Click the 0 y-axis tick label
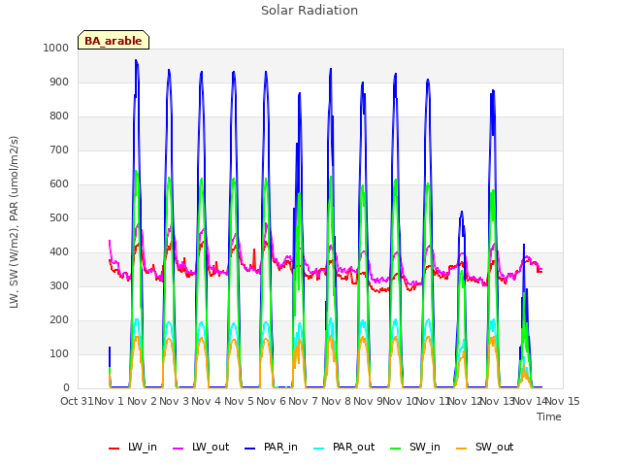 click(x=66, y=388)
